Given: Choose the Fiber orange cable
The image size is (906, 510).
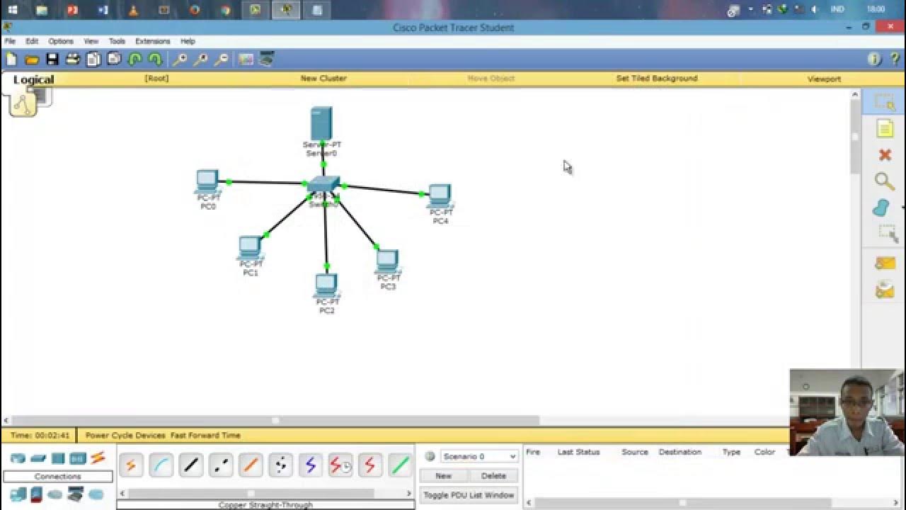Looking at the screenshot, I should coord(251,465).
